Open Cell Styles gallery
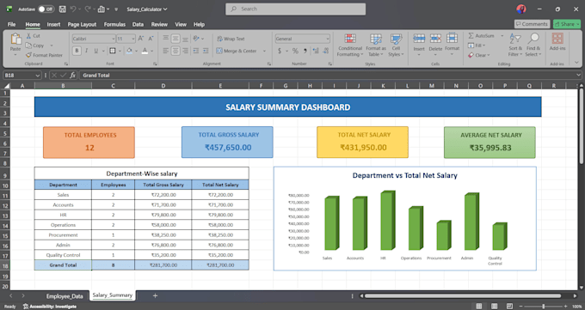The width and height of the screenshot is (585, 310). [x=396, y=46]
